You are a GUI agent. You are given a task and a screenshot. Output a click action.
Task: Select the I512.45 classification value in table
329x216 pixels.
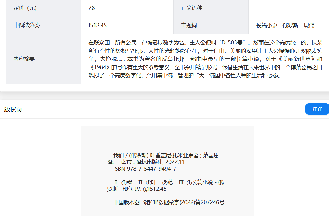[x=98, y=25]
